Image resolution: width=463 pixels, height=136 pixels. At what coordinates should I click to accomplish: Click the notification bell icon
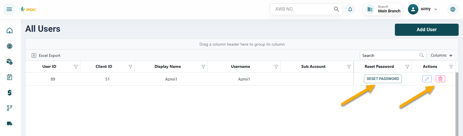[350, 9]
